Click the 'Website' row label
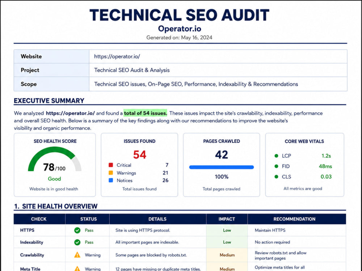This screenshot has height=271, width=362. click(x=31, y=56)
